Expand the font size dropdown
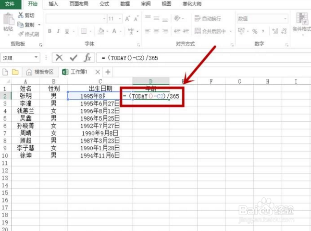311x231 pixels. tap(120, 19)
